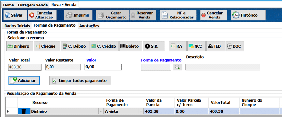This screenshot has height=117, width=282.
Task: Open Histórico clock button
Action: pyautogui.click(x=248, y=15)
